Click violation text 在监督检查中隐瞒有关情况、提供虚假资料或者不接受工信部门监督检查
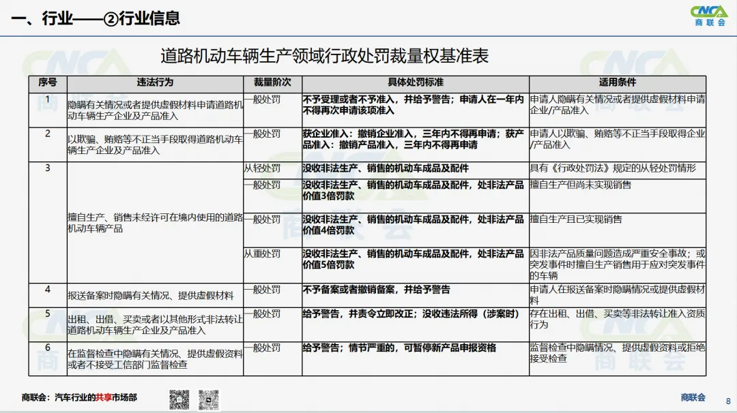 point(155,359)
